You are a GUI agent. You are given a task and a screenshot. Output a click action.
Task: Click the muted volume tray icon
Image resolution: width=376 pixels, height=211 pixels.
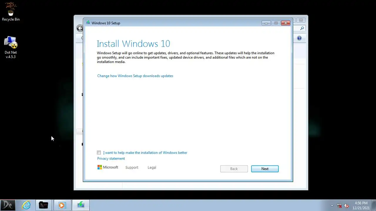pos(346,205)
